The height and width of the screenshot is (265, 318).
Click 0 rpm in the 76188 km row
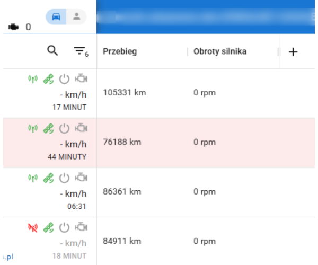(x=205, y=143)
